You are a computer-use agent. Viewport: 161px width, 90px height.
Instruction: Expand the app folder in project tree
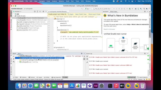click(13, 14)
